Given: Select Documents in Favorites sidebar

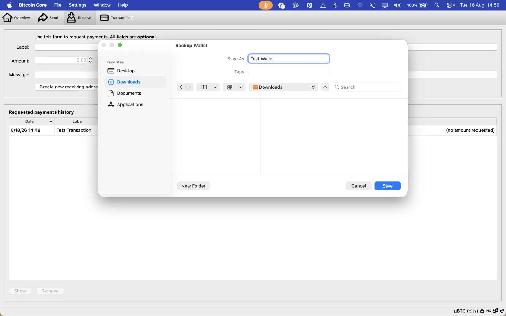Looking at the screenshot, I should pyautogui.click(x=135, y=93).
